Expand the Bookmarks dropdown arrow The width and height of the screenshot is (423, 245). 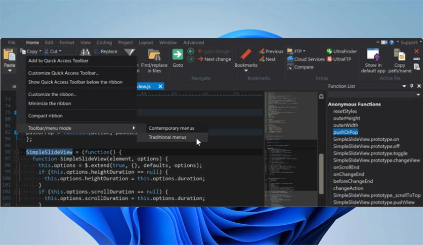[246, 71]
